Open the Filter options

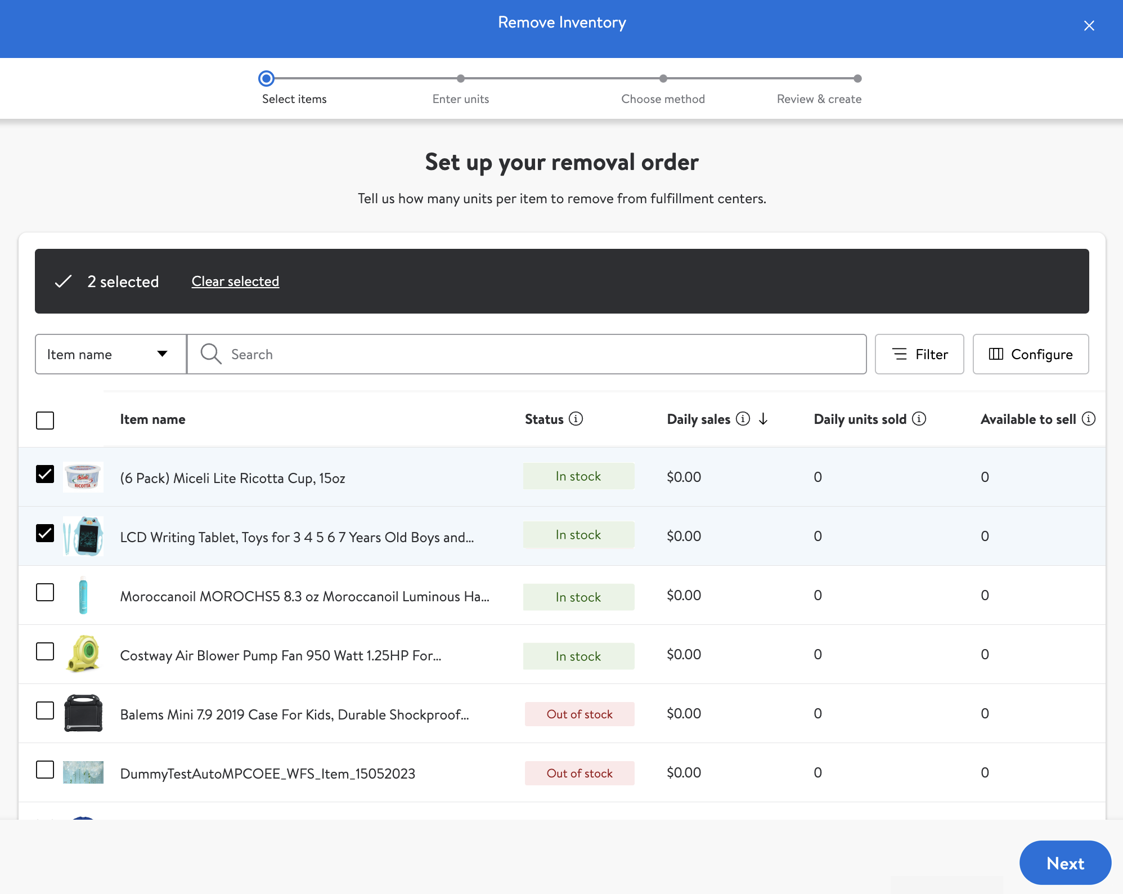pyautogui.click(x=919, y=354)
